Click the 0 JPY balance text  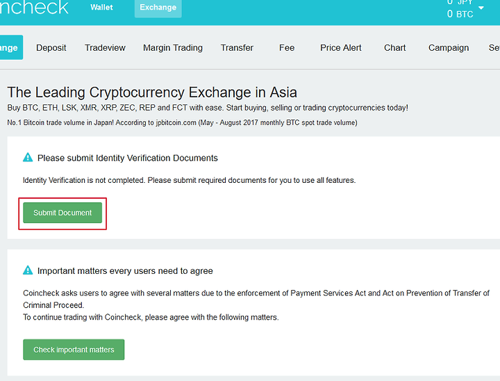(460, 2)
